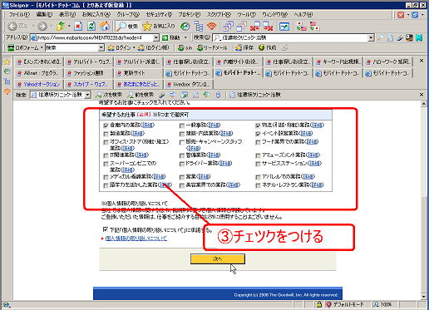The width and height of the screenshot is (429, 310).
Task: Click the History globe clock icon
Action: [185, 27]
